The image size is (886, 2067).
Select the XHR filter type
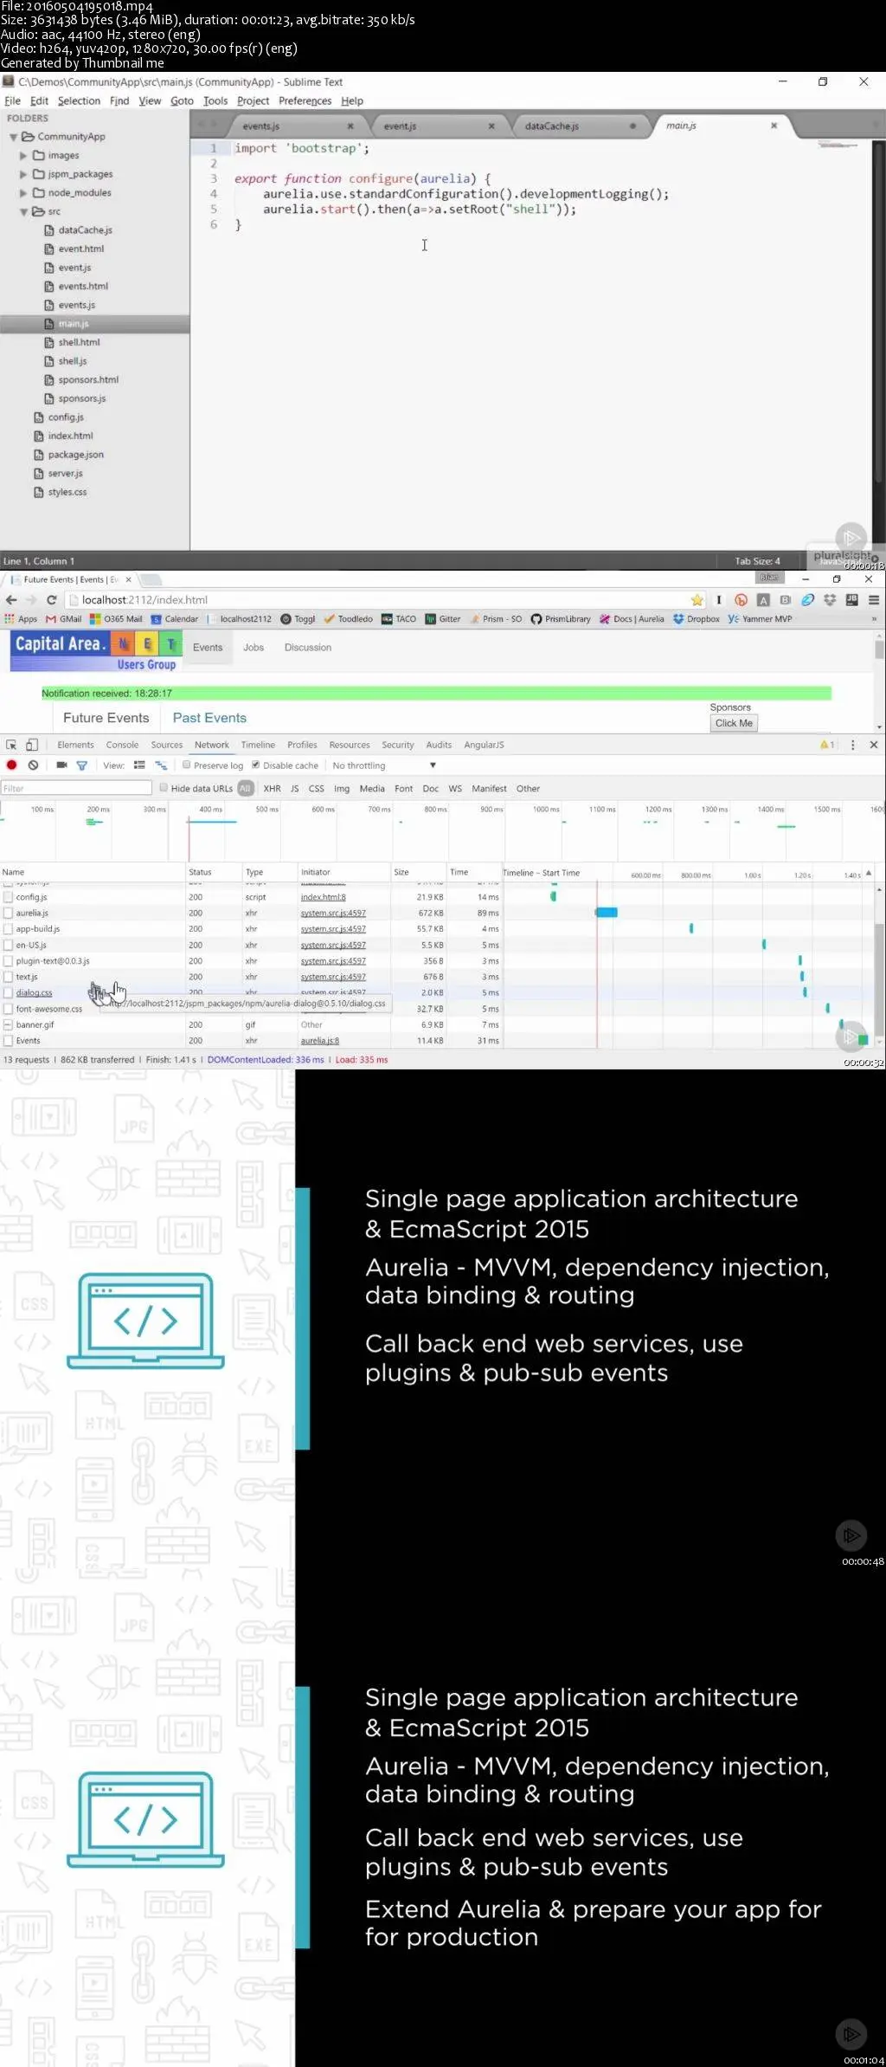click(272, 788)
